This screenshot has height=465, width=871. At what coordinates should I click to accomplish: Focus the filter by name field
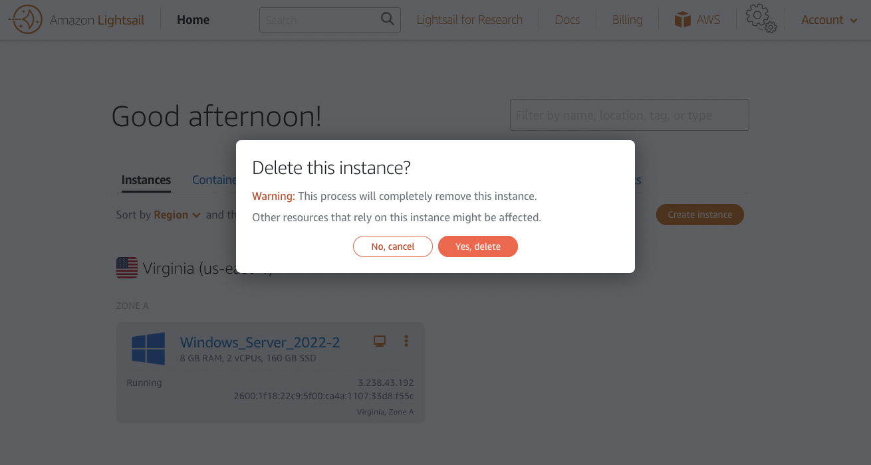tap(629, 115)
